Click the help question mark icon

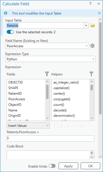90,4
